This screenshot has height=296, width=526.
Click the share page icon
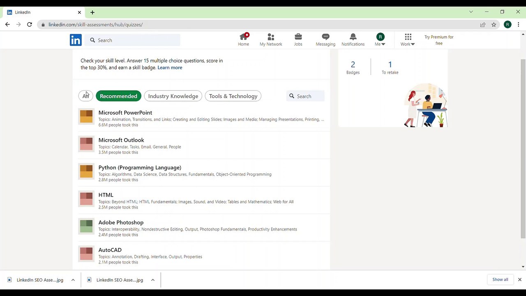[483, 25]
